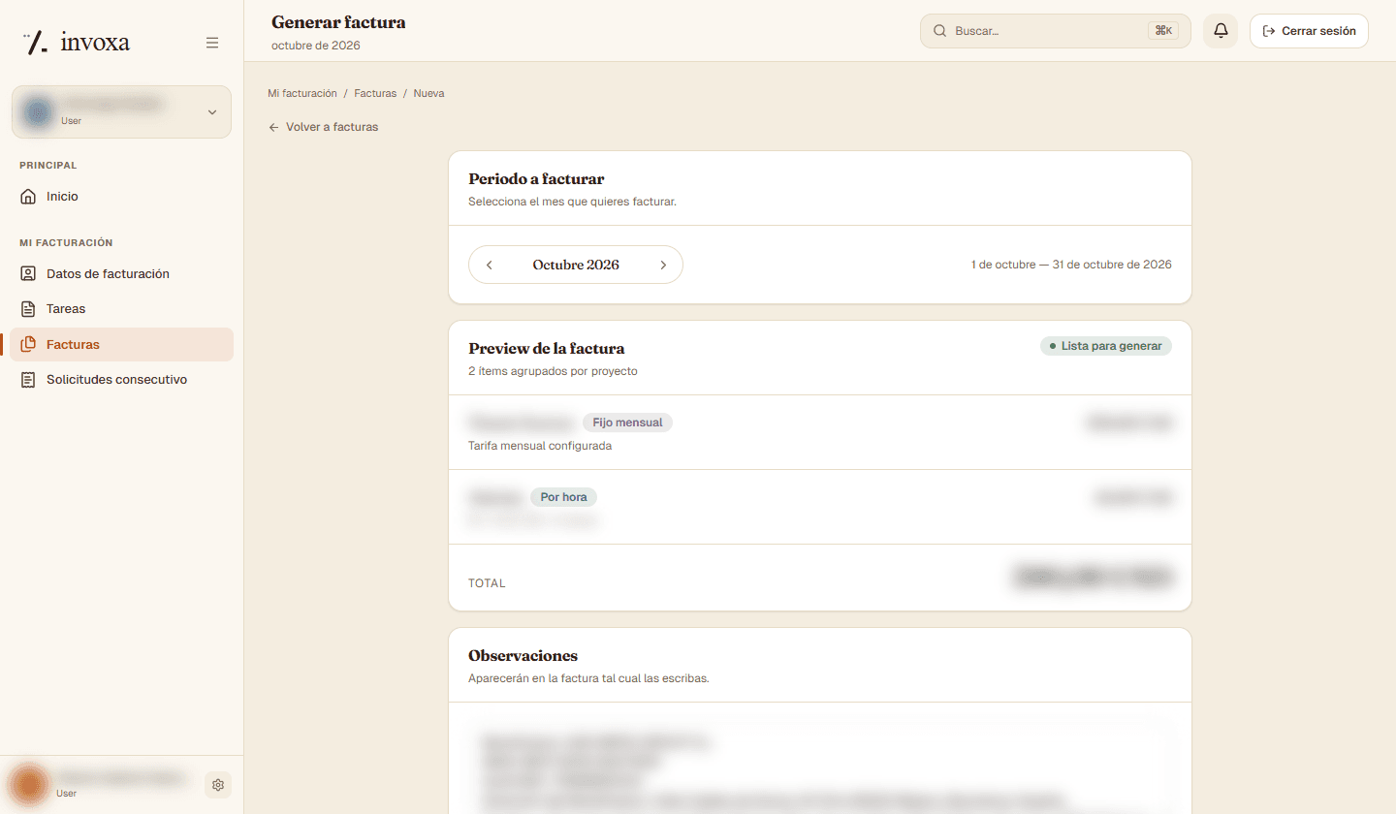The width and height of the screenshot is (1396, 814).
Task: Click the Datos de facturación icon
Action: click(x=28, y=274)
